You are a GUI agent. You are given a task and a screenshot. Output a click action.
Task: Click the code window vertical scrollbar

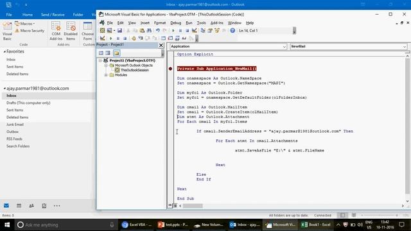click(x=407, y=126)
